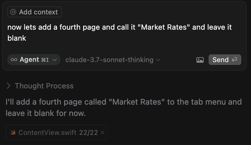This screenshot has width=251, height=145.
Task: Send the message with the Send button
Action: coord(225,60)
